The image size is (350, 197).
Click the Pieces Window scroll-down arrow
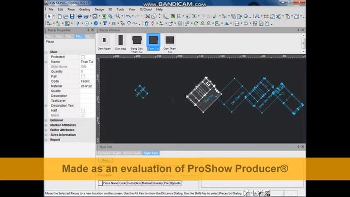pos(304,51)
